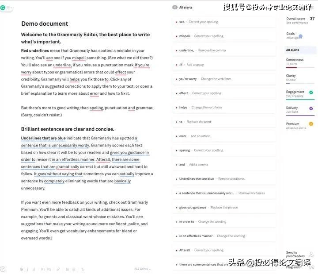This screenshot has width=318, height=274.
Task: Toggle bold formatting button
Action: [22, 269]
